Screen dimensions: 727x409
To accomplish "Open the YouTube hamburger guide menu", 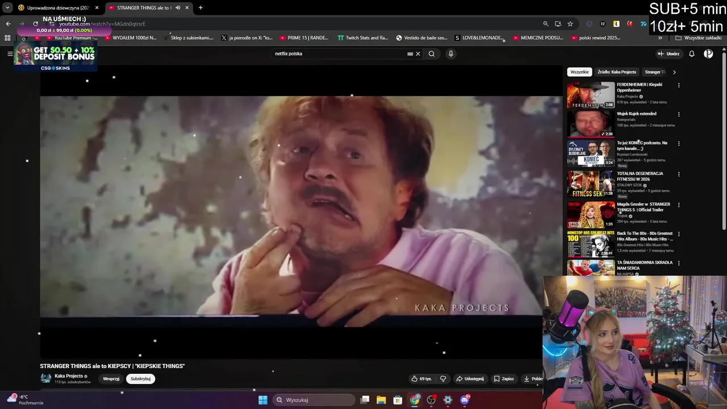I will [10, 53].
